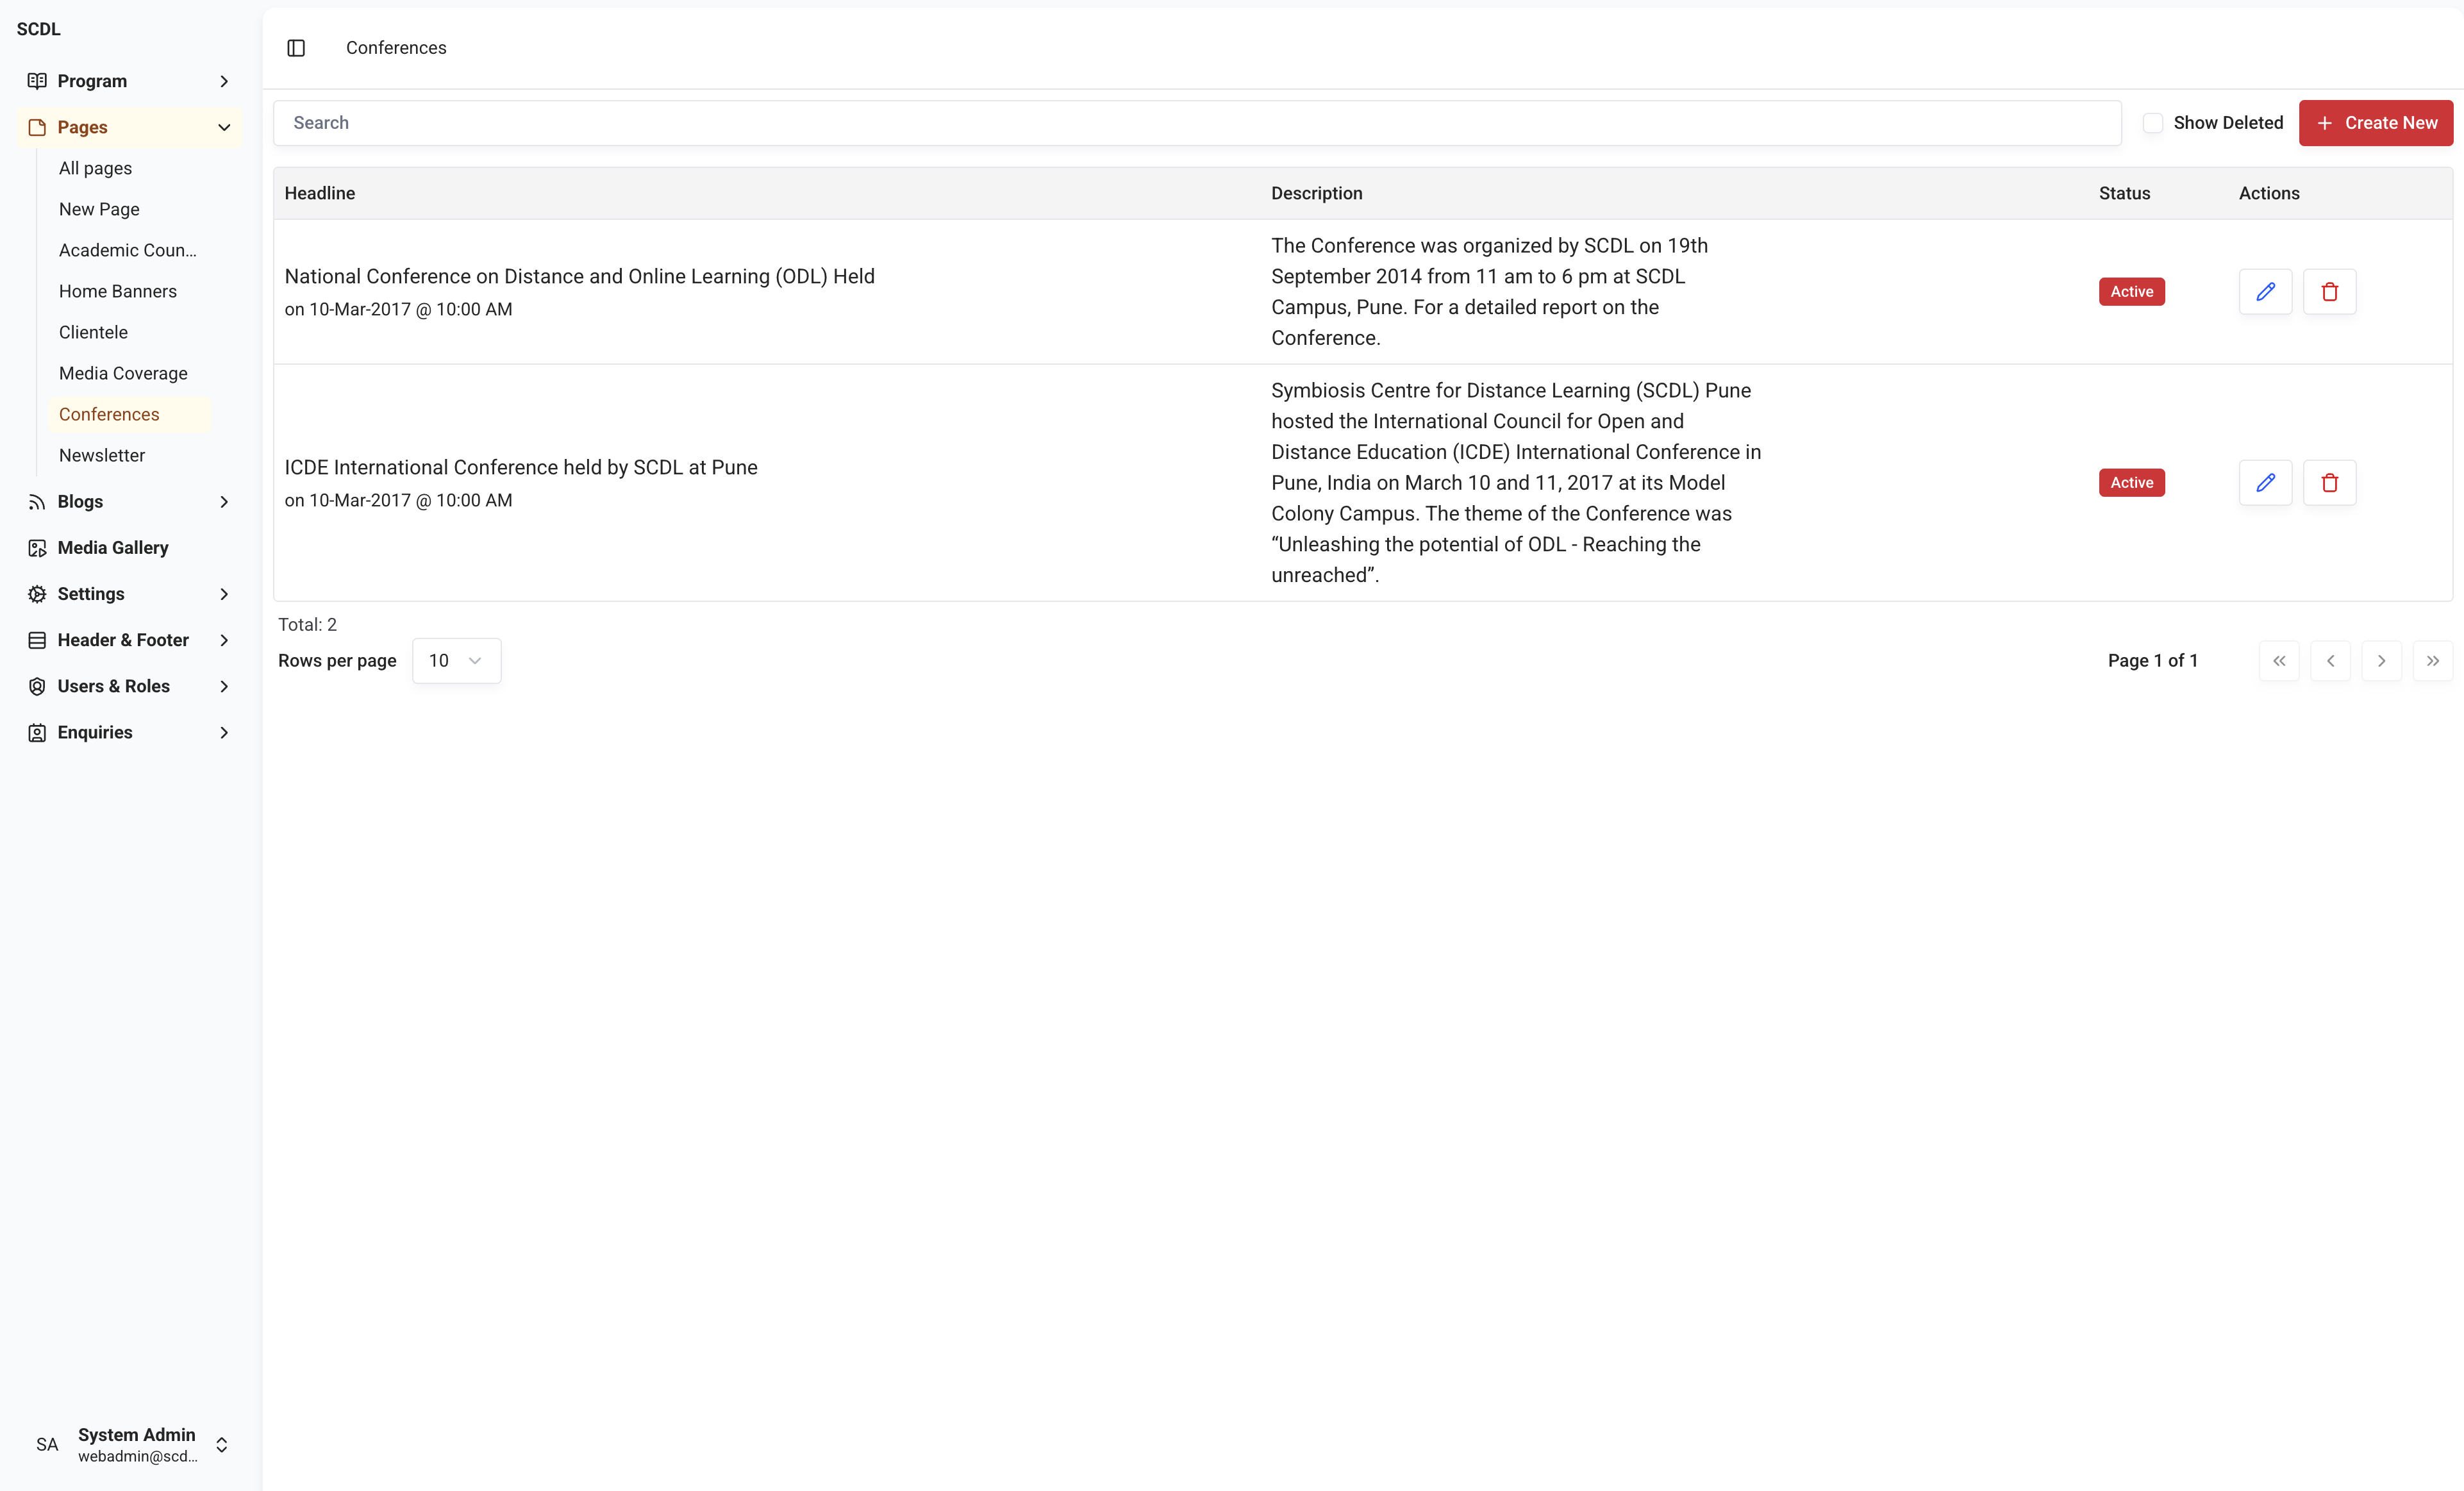Go to the next page
The image size is (2464, 1491).
pos(2381,660)
